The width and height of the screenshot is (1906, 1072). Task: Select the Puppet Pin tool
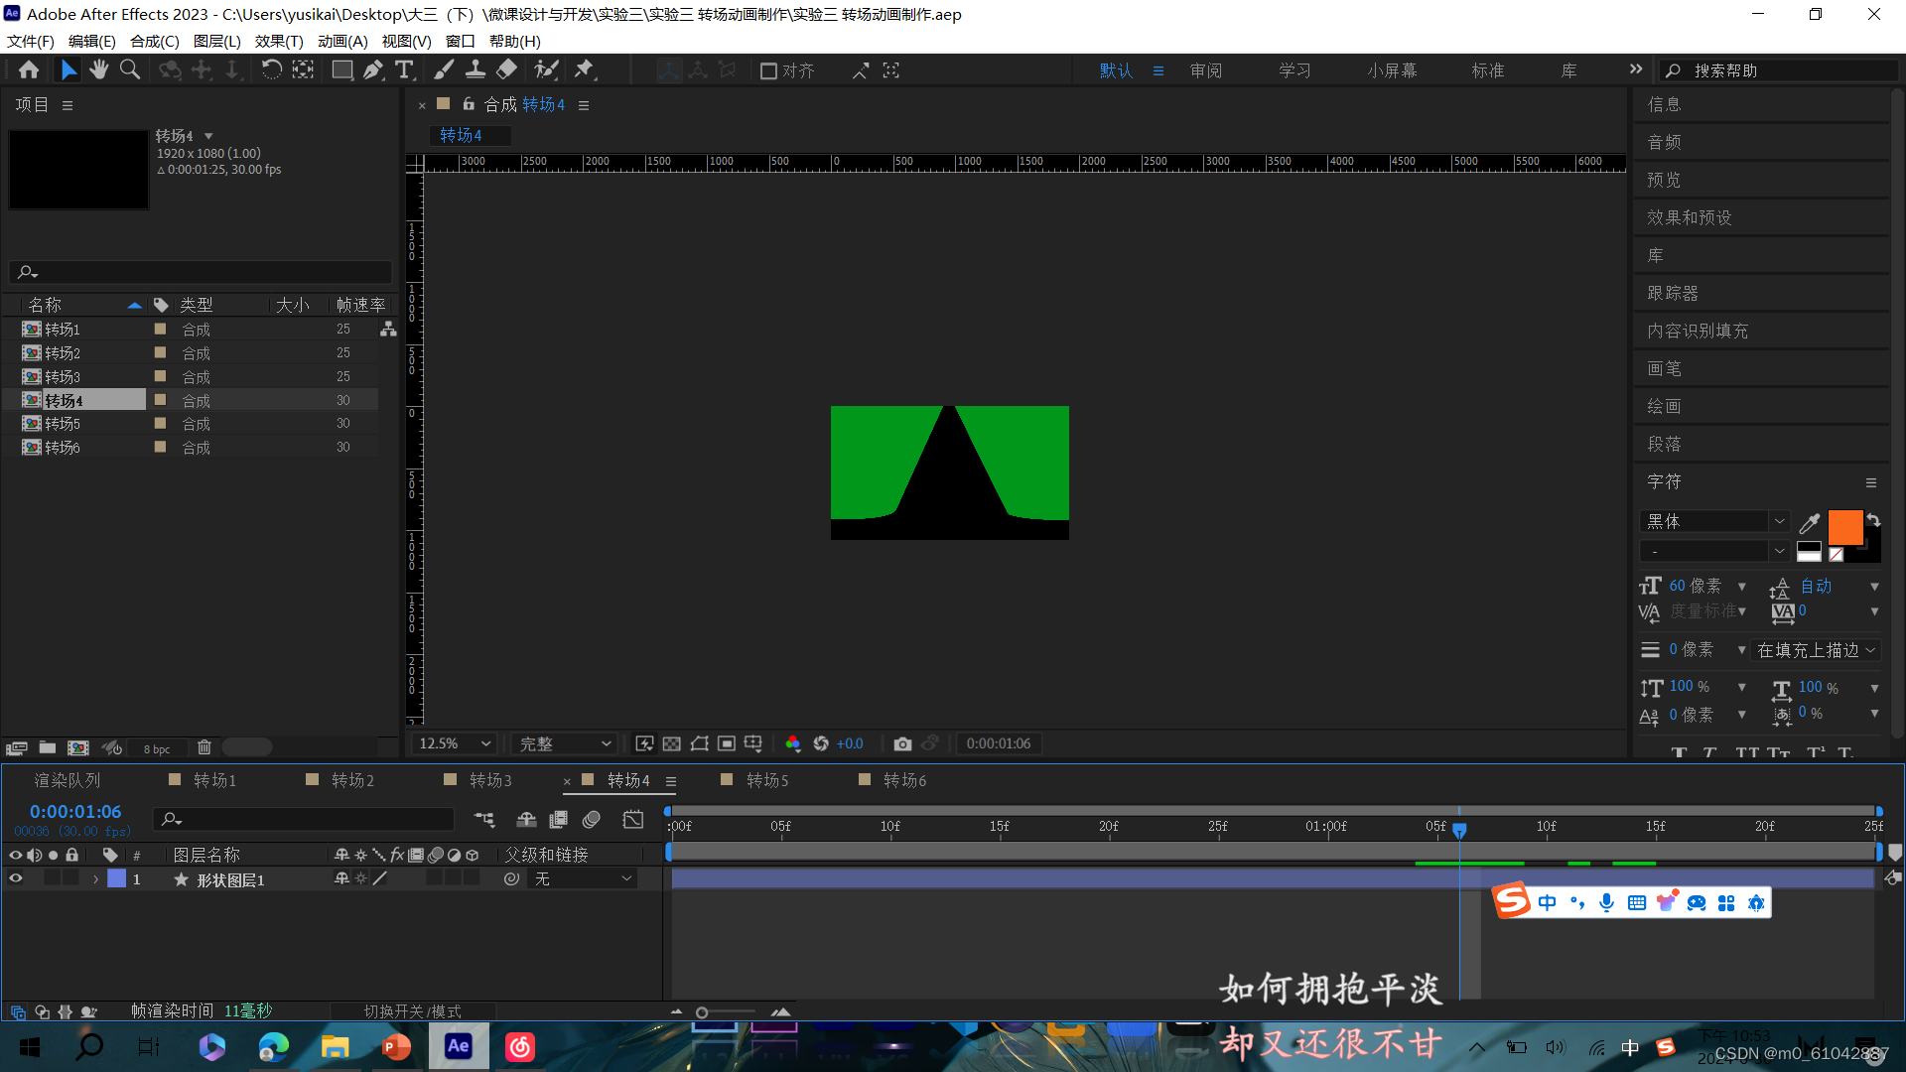[584, 70]
